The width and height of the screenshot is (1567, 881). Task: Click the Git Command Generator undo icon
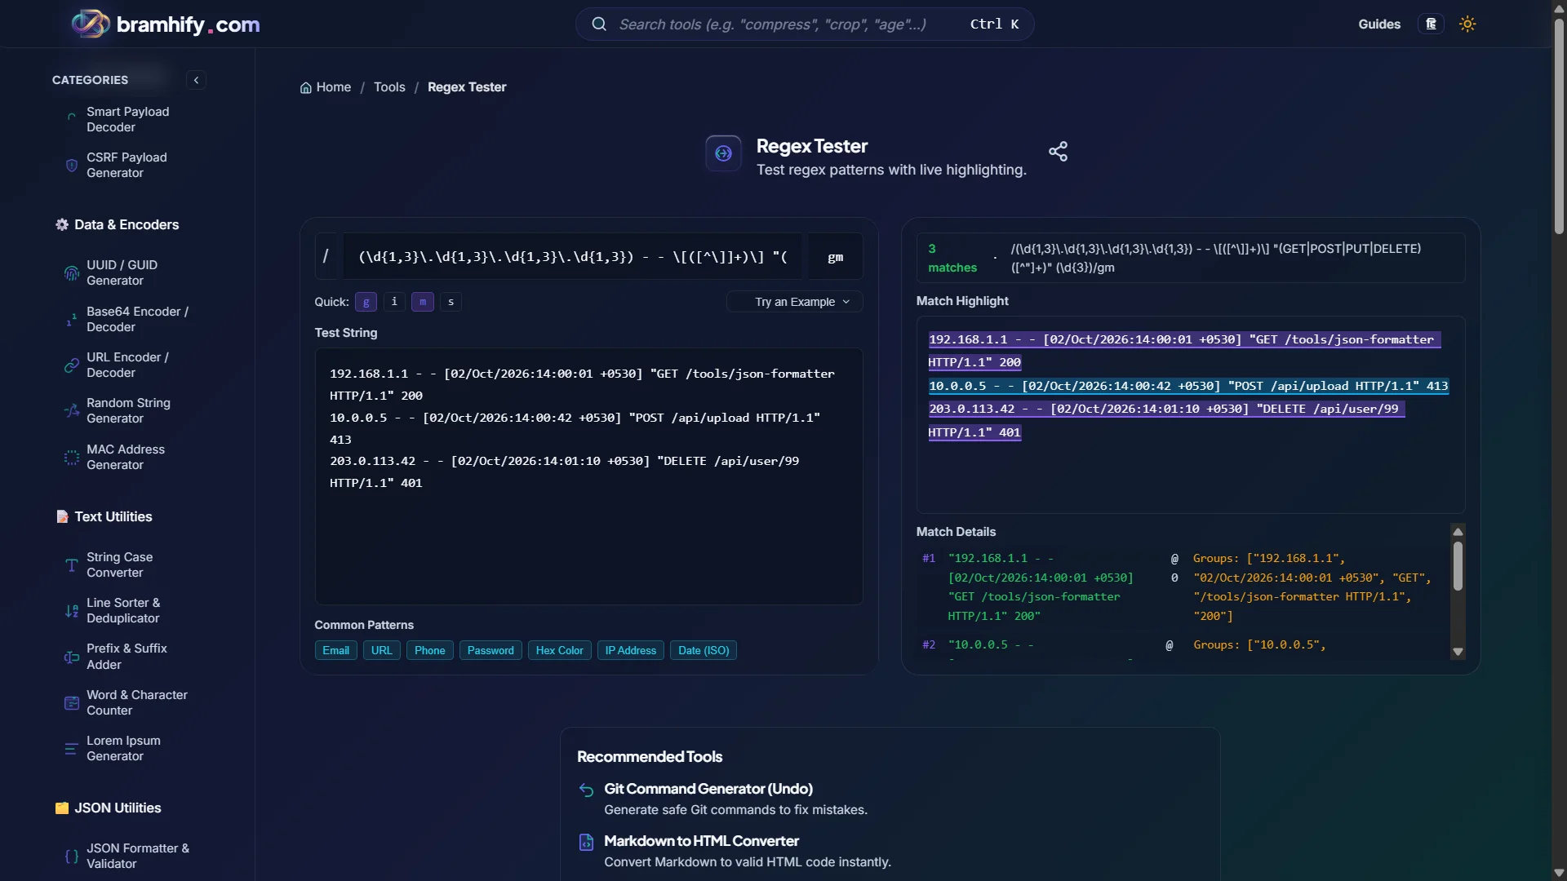coord(586,790)
